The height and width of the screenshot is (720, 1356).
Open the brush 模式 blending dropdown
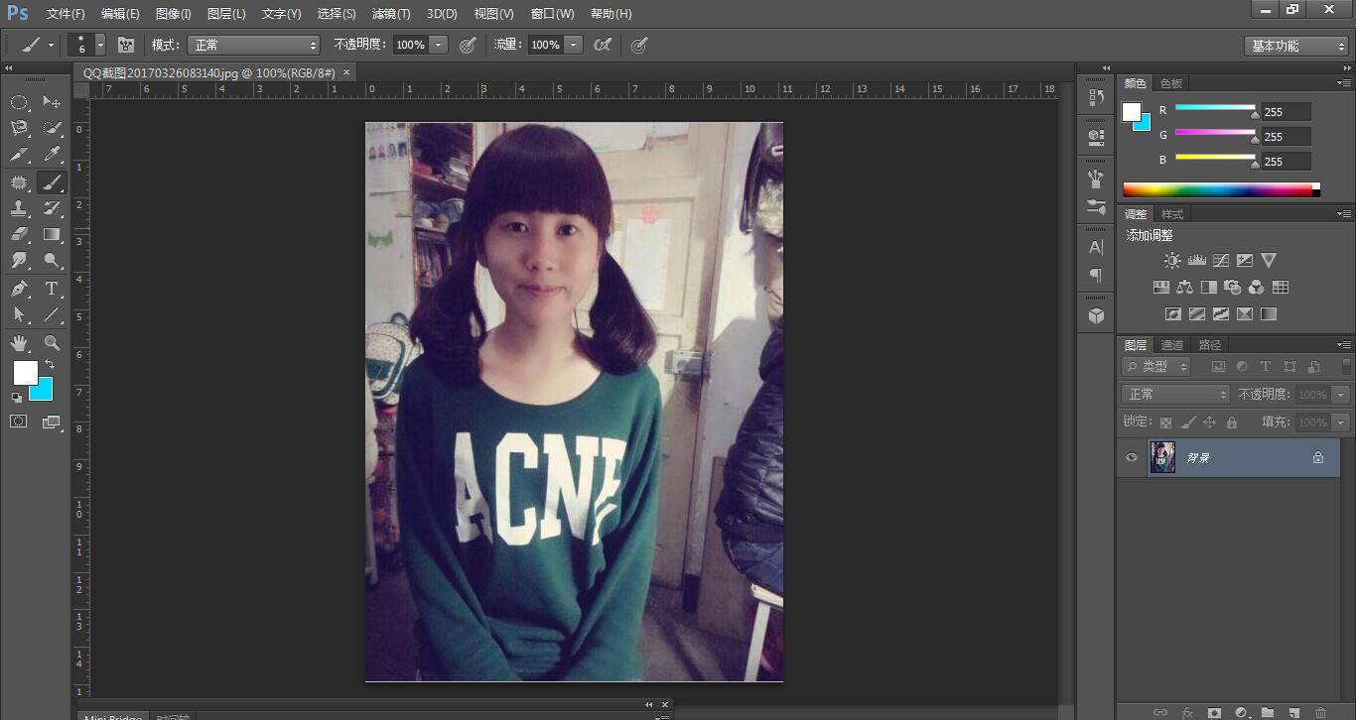[x=254, y=45]
